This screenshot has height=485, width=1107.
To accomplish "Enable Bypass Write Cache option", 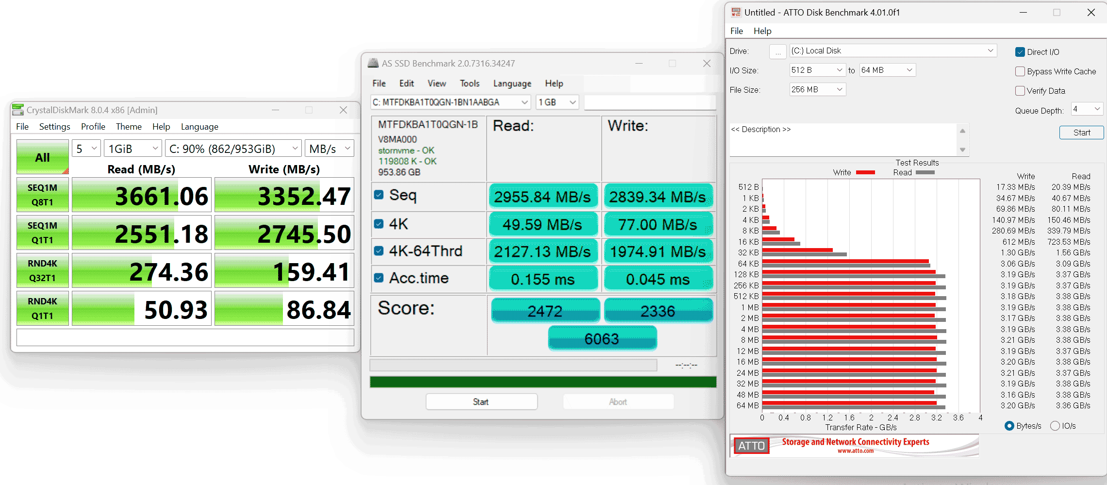I will coord(1020,72).
